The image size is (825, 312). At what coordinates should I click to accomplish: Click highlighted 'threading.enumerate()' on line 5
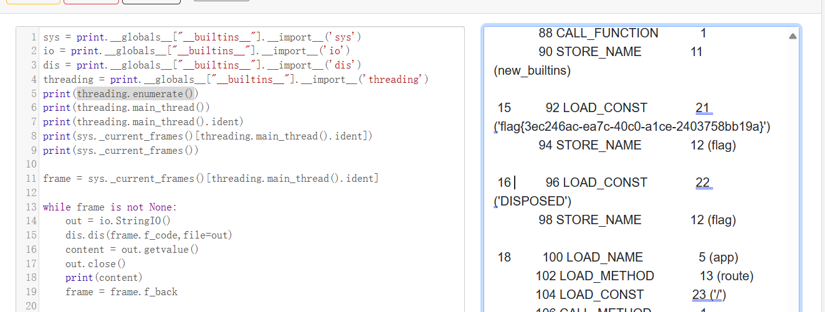tap(135, 93)
